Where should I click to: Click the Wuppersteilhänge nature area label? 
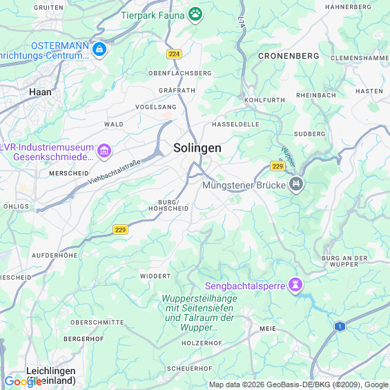(x=199, y=313)
